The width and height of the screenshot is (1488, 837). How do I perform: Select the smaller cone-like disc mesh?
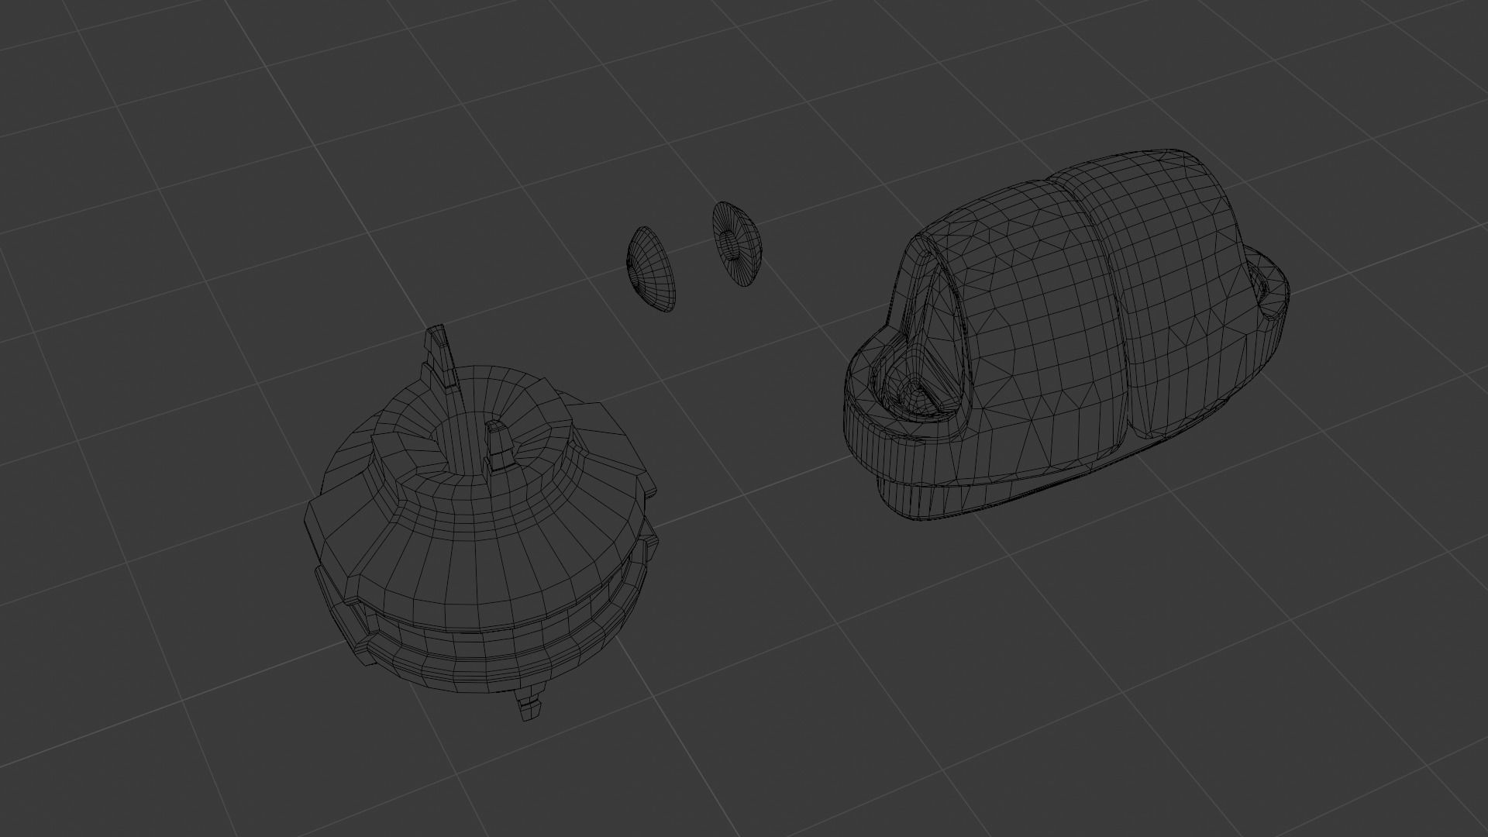[x=650, y=270]
